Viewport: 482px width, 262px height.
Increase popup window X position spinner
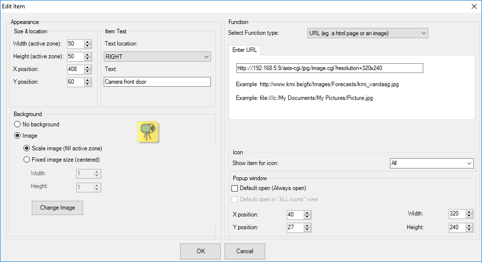pos(307,213)
